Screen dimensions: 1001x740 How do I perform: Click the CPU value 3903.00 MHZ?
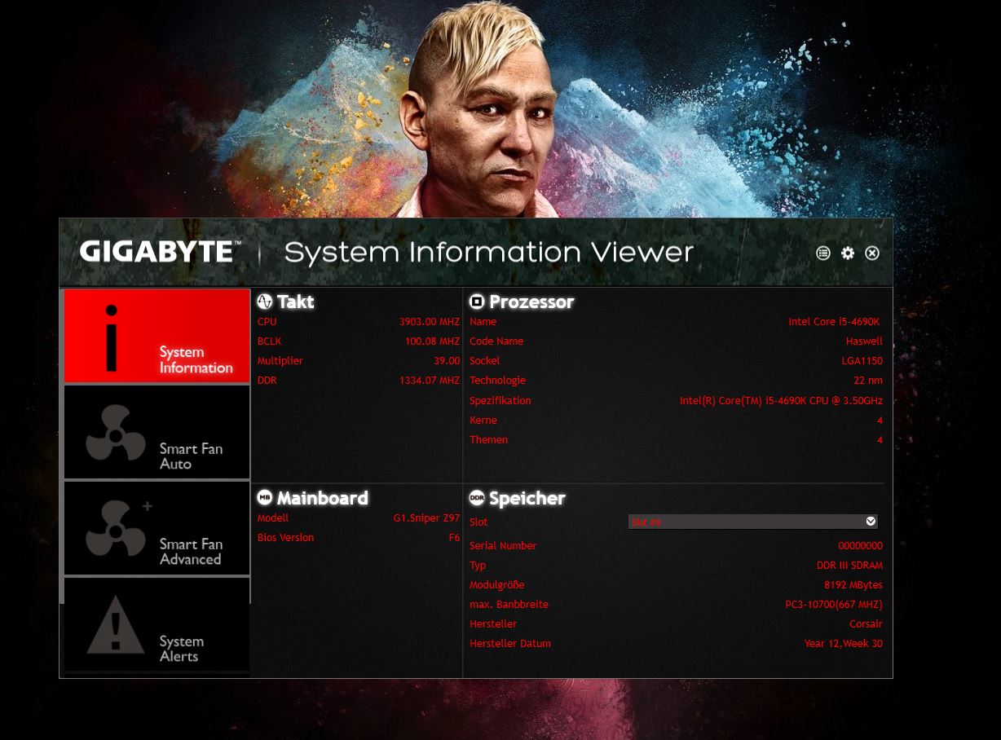pyautogui.click(x=430, y=322)
